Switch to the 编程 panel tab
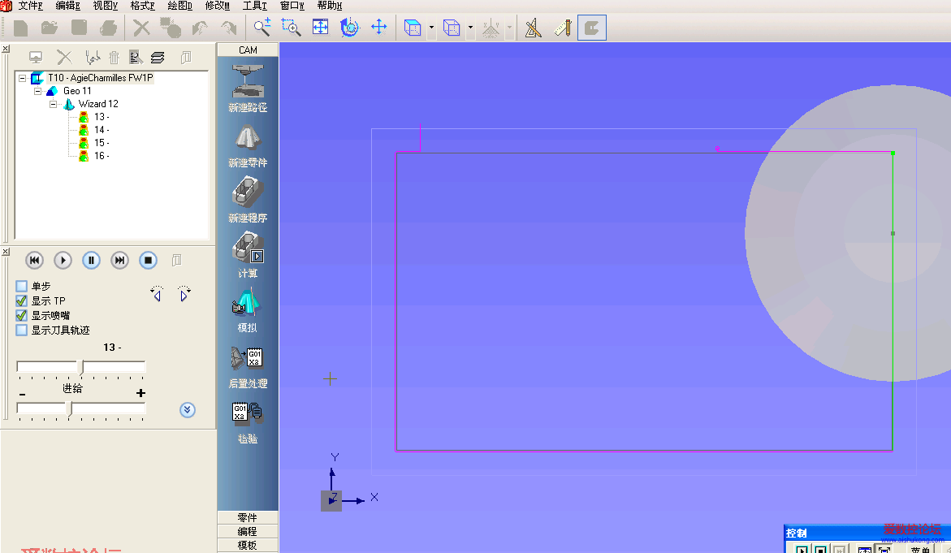 [x=248, y=532]
